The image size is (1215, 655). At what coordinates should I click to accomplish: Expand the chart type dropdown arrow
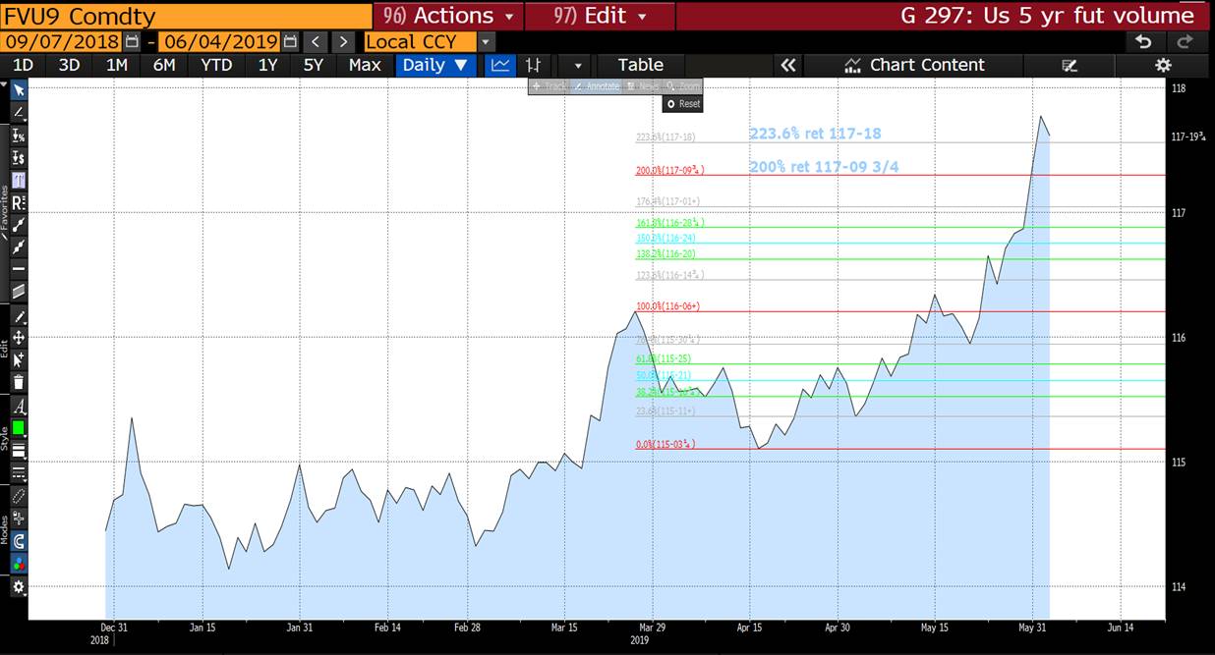(578, 65)
